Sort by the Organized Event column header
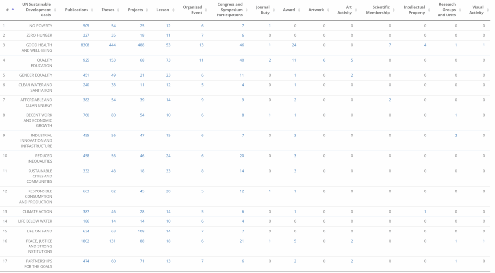 (192, 10)
